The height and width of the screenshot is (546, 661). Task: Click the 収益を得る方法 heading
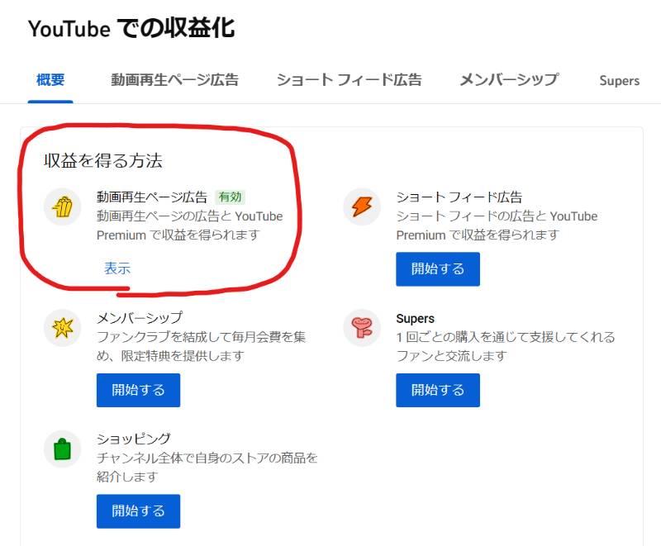(103, 160)
